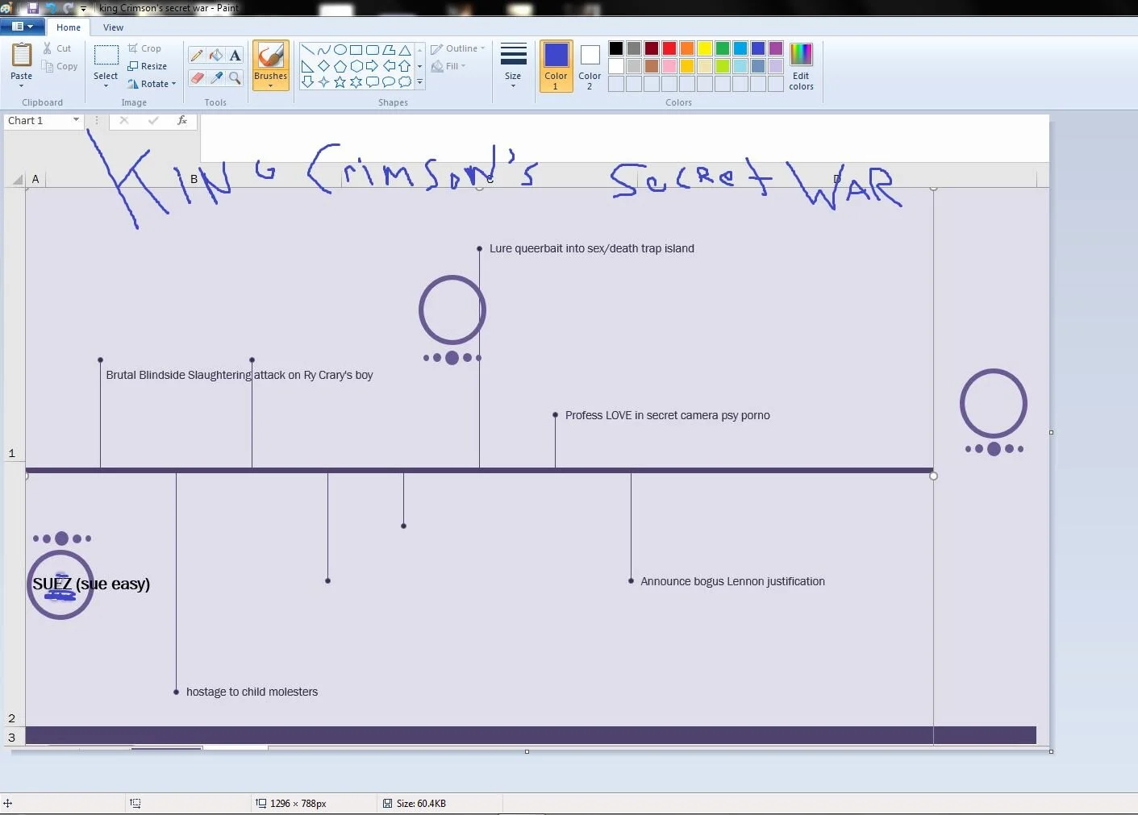Pick the pink color swatch
This screenshot has height=815, width=1138.
point(669,66)
